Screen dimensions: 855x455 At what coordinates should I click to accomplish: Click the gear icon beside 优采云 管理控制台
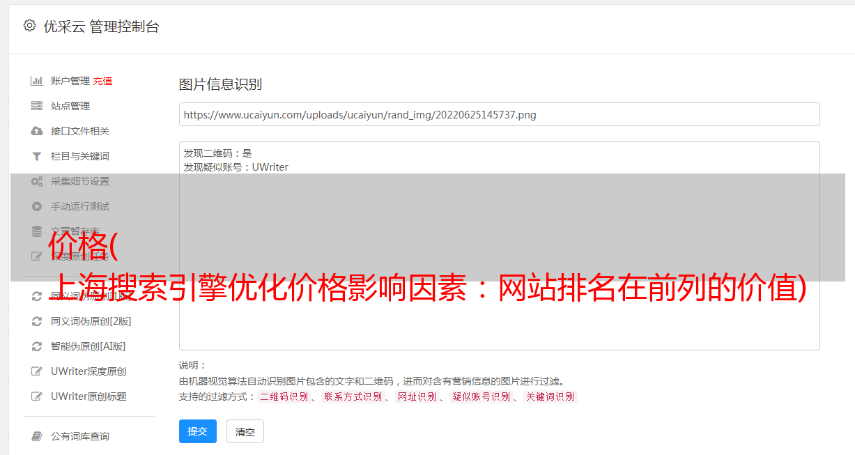click(29, 26)
